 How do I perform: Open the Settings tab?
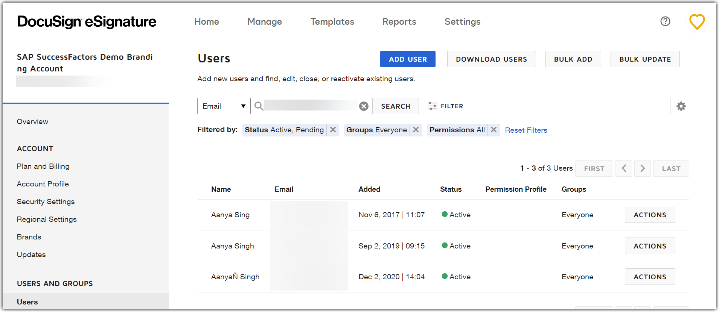(x=463, y=22)
